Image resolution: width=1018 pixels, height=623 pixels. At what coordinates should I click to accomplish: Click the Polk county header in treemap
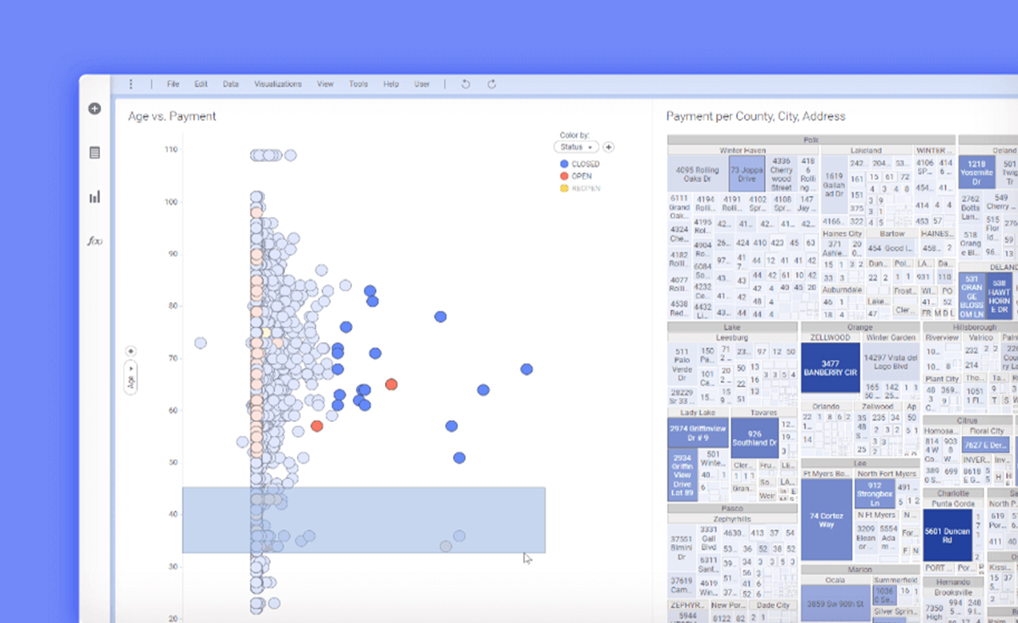click(x=811, y=139)
